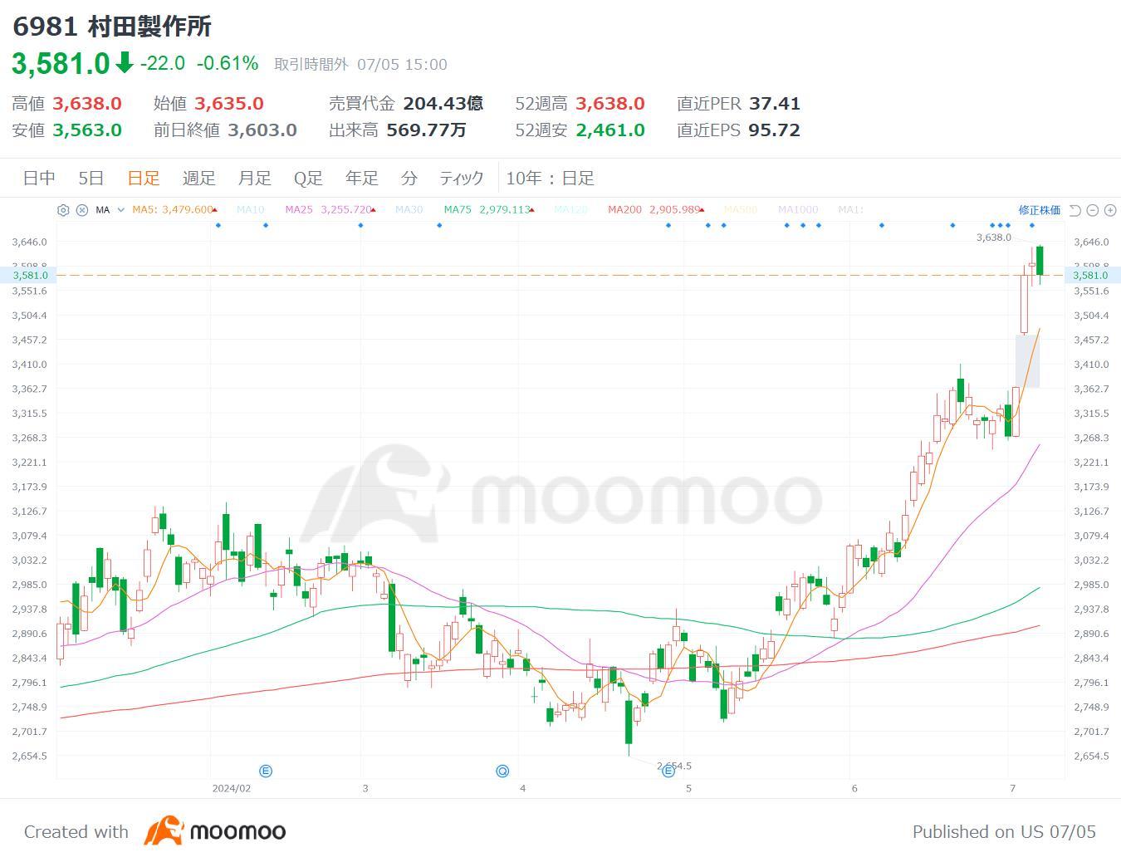The width and height of the screenshot is (1121, 862).
Task: Click the Q quarterly marker near April
Action: 502,771
